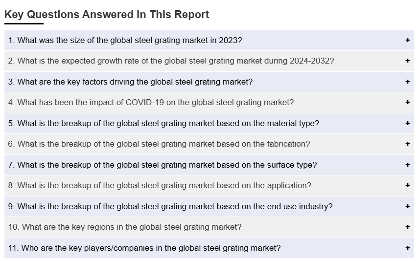Expand the end use industry question using its plus
418x261 pixels.
tap(407, 206)
